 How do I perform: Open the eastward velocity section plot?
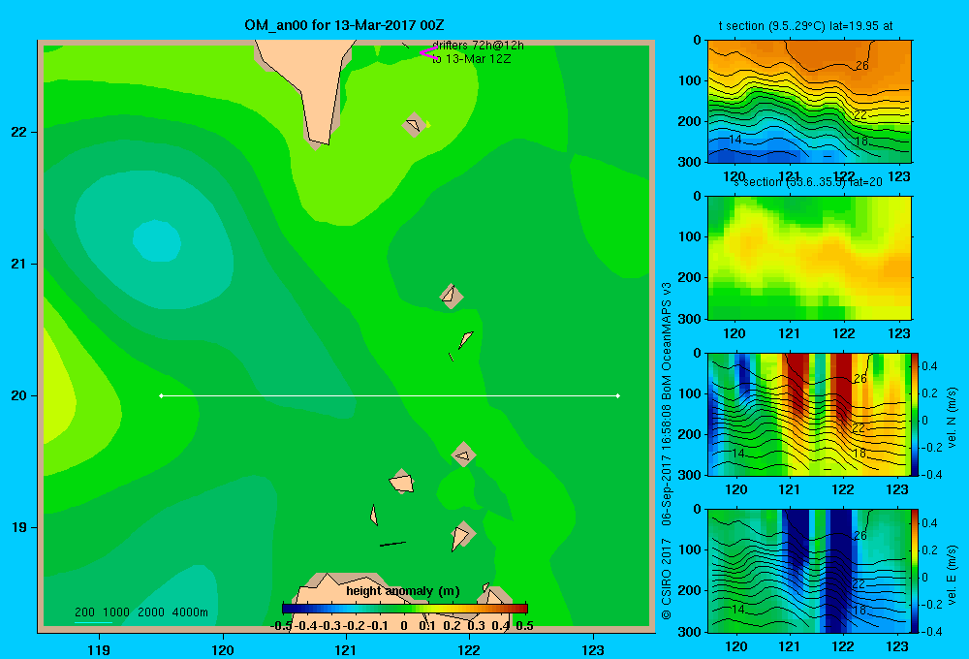pyautogui.click(x=808, y=571)
